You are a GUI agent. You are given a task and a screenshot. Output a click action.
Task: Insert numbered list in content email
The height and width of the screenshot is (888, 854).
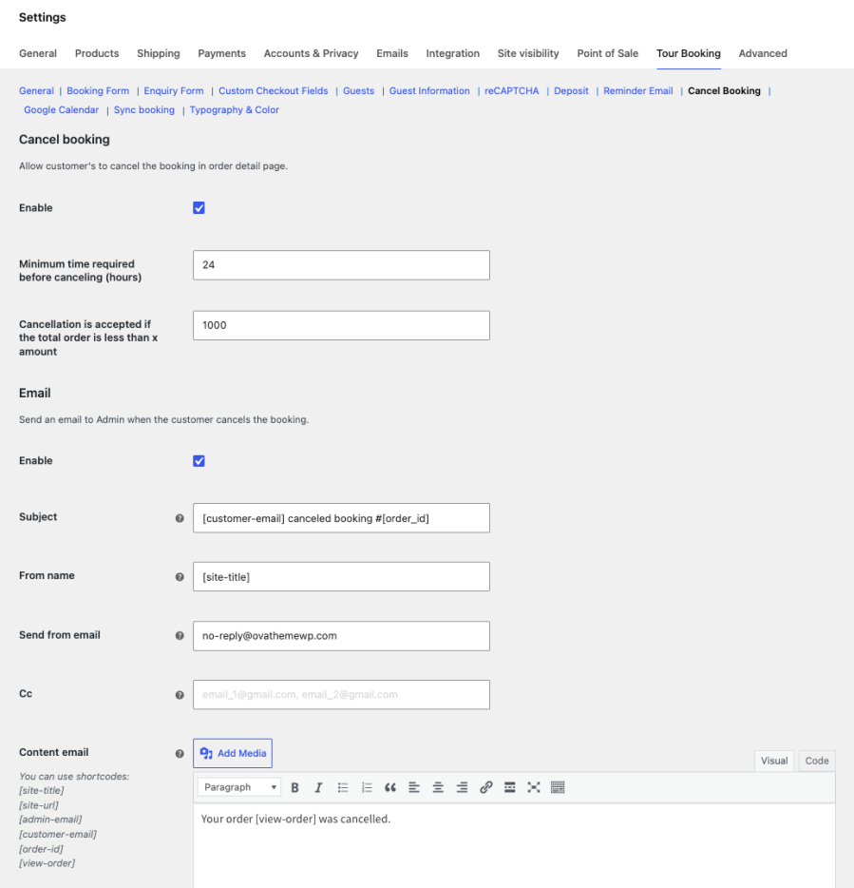[367, 787]
